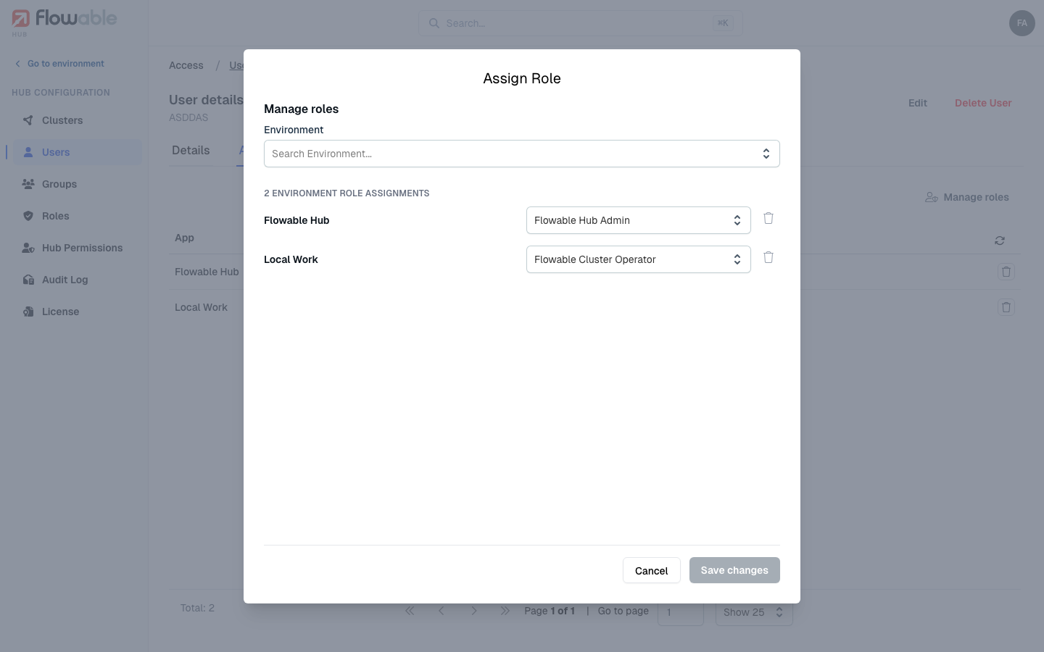Open the Clusters sidebar item
The image size is (1044, 652).
pos(74,120)
